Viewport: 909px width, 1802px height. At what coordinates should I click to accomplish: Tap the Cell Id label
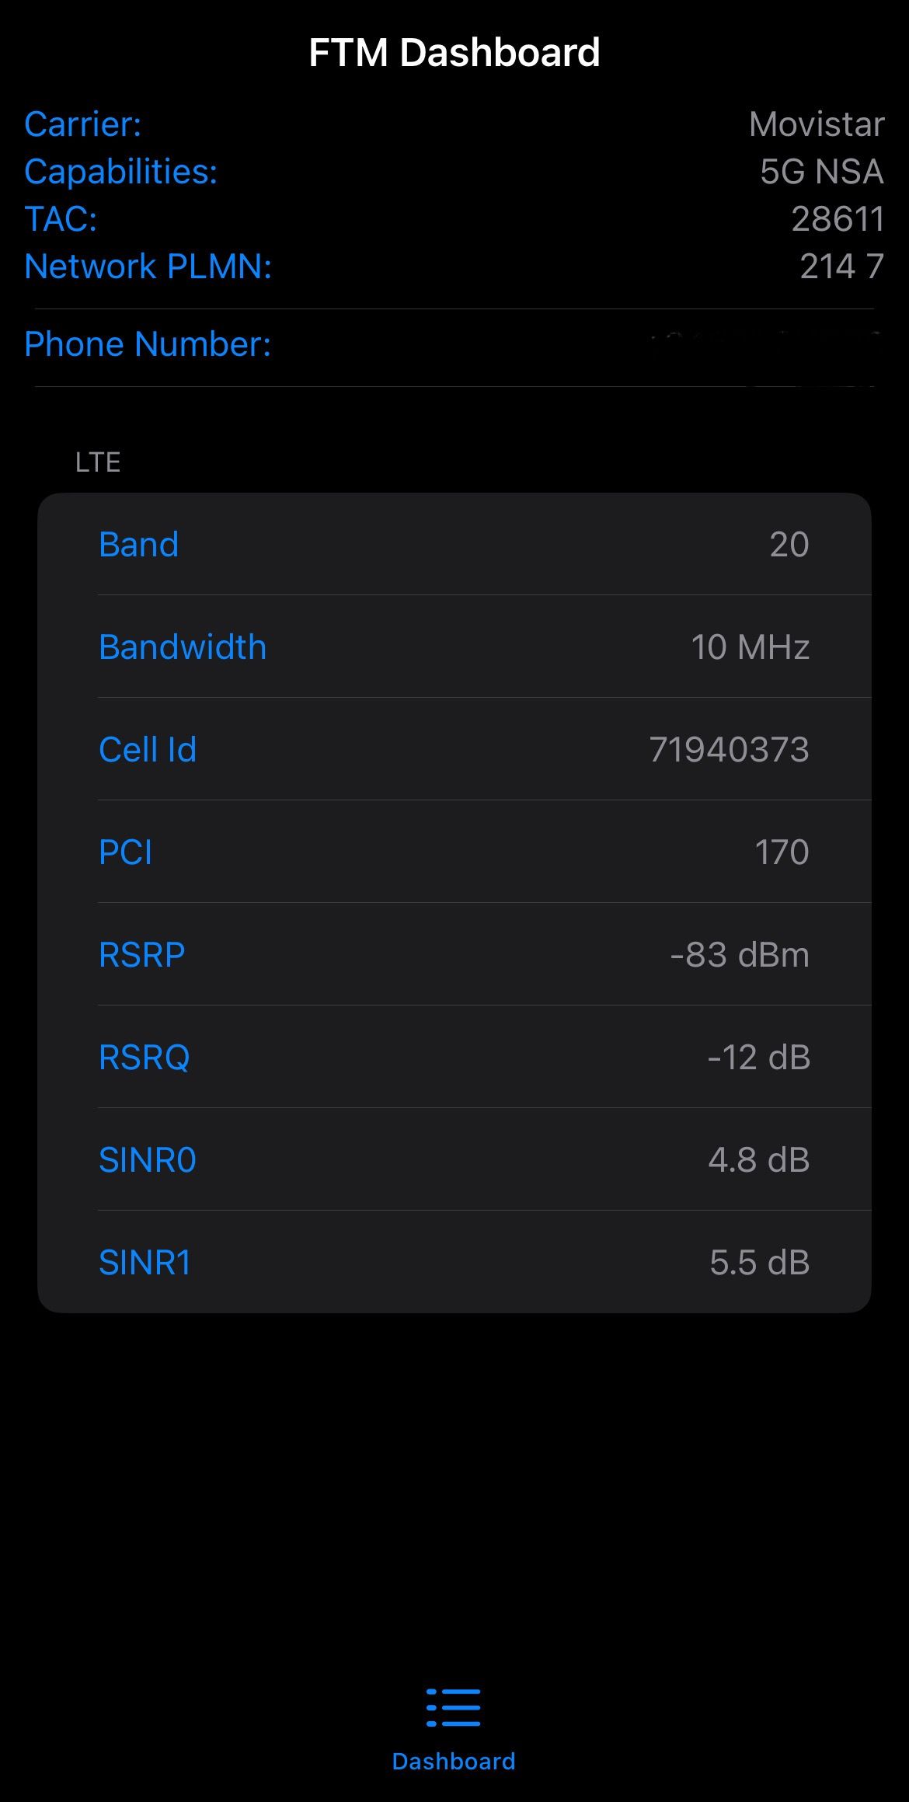tap(148, 749)
